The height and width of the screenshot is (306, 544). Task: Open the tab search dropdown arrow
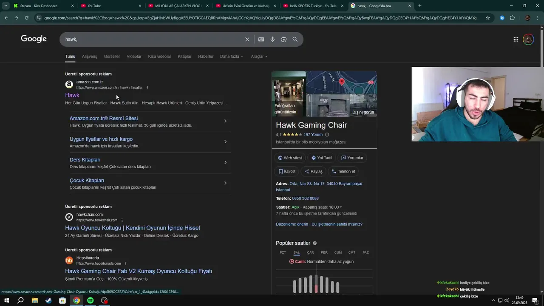(x=6, y=6)
